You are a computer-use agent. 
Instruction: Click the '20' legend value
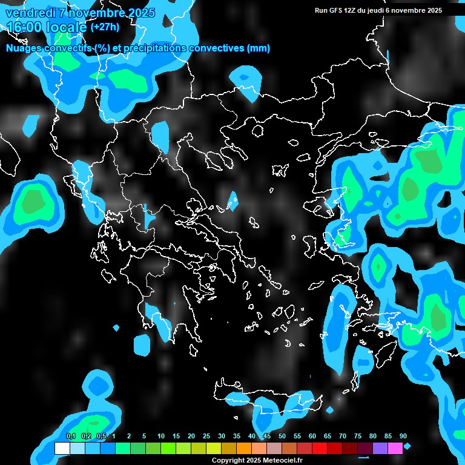click(191, 436)
